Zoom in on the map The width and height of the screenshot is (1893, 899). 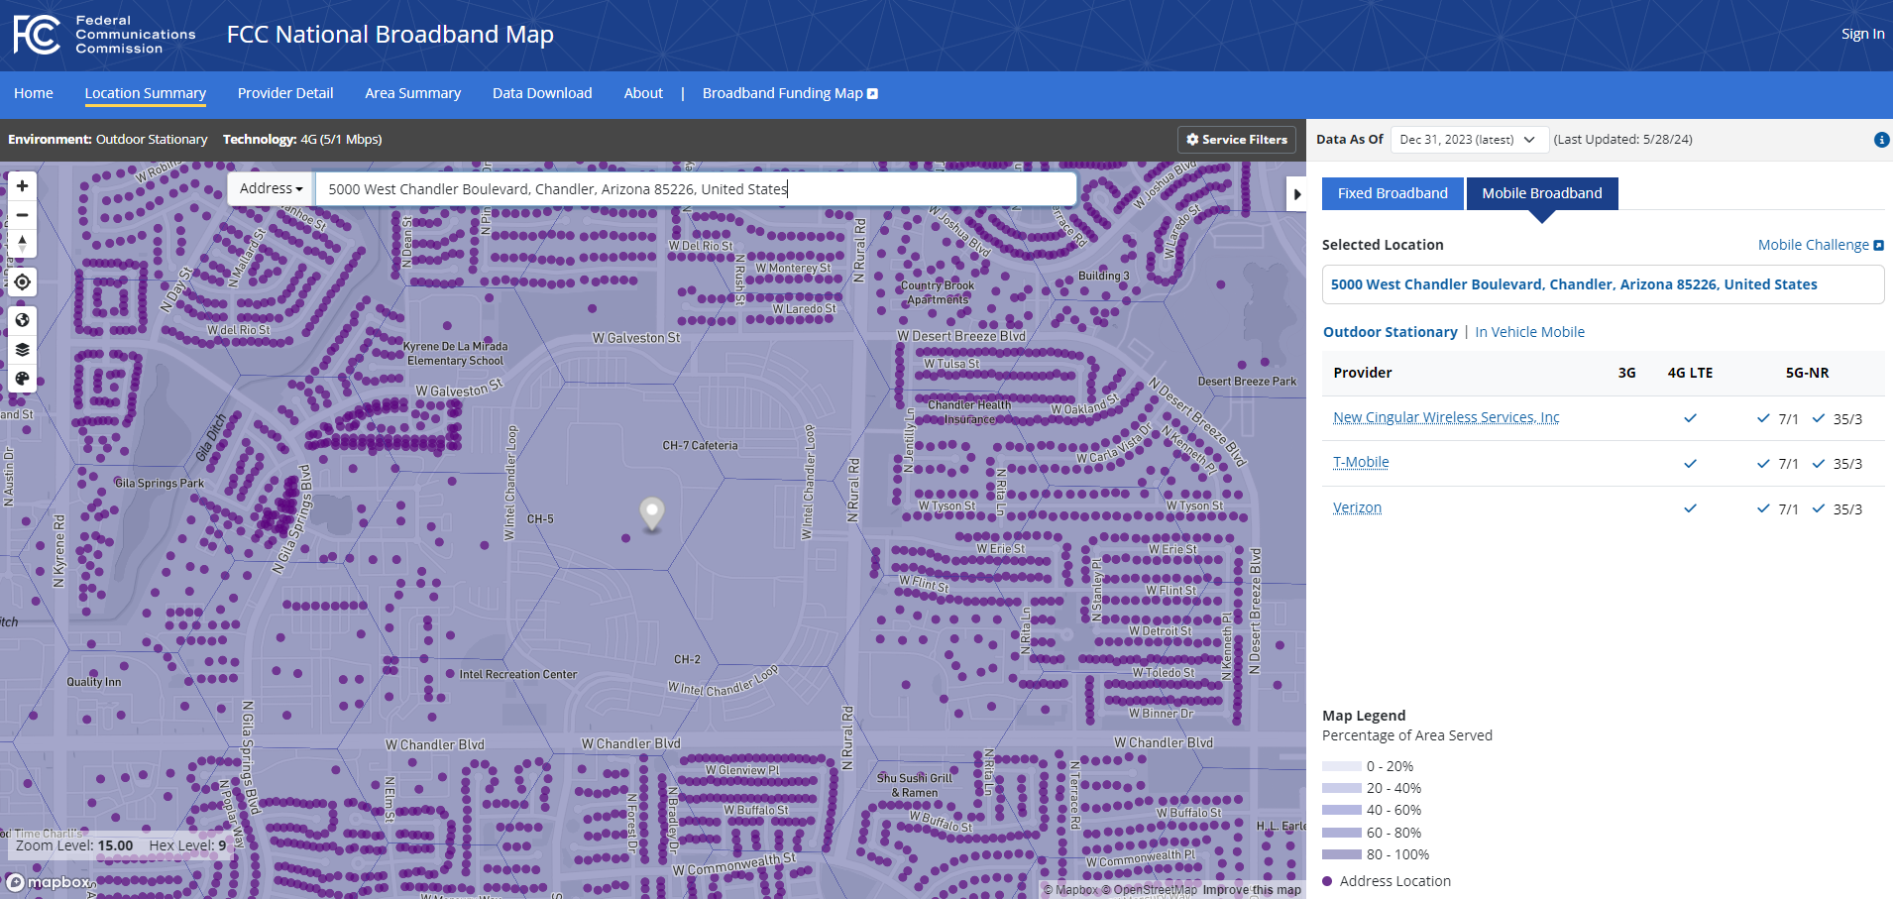pos(22,186)
